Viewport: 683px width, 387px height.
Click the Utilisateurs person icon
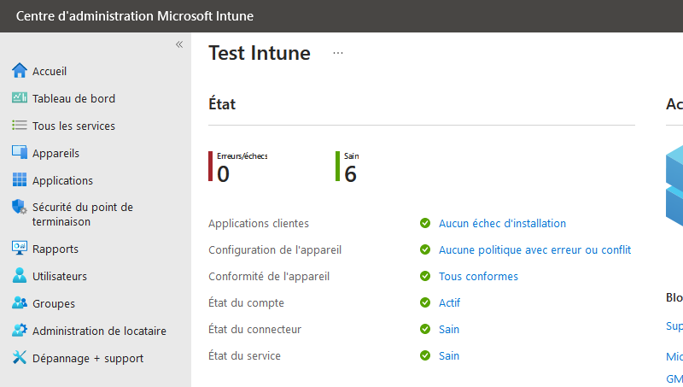pos(20,276)
